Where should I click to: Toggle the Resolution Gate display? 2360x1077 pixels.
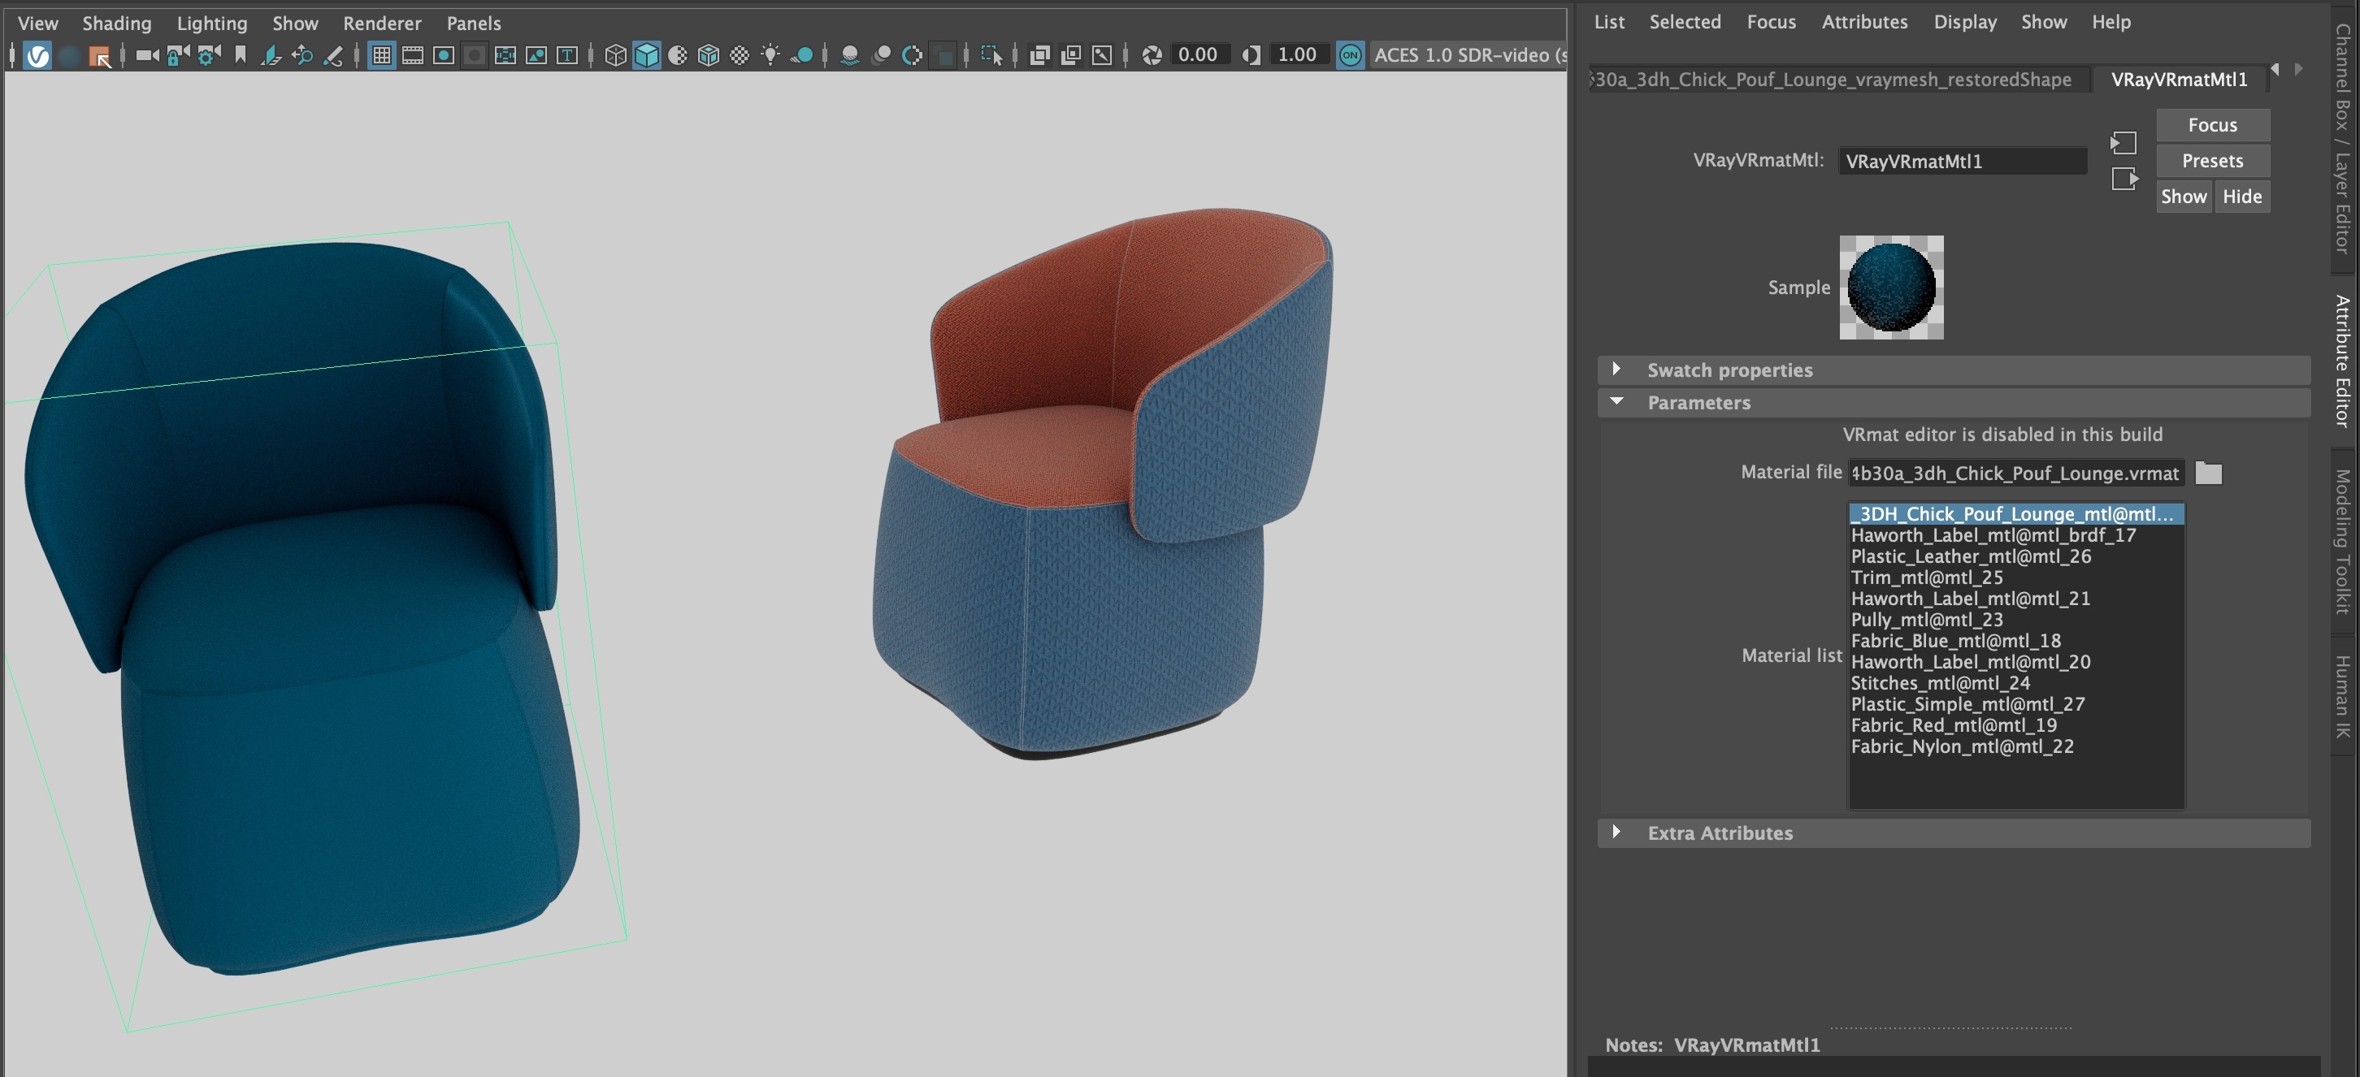444,56
